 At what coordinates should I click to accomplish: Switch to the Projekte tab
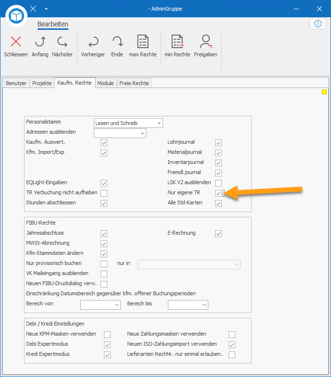coord(42,83)
